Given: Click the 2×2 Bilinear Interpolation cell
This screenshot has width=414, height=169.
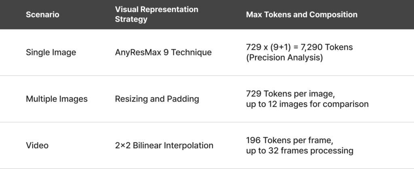Looking at the screenshot, I should pyautogui.click(x=165, y=146).
